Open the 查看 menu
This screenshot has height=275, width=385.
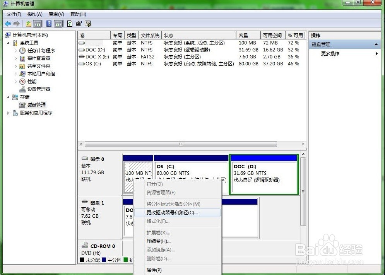56,14
